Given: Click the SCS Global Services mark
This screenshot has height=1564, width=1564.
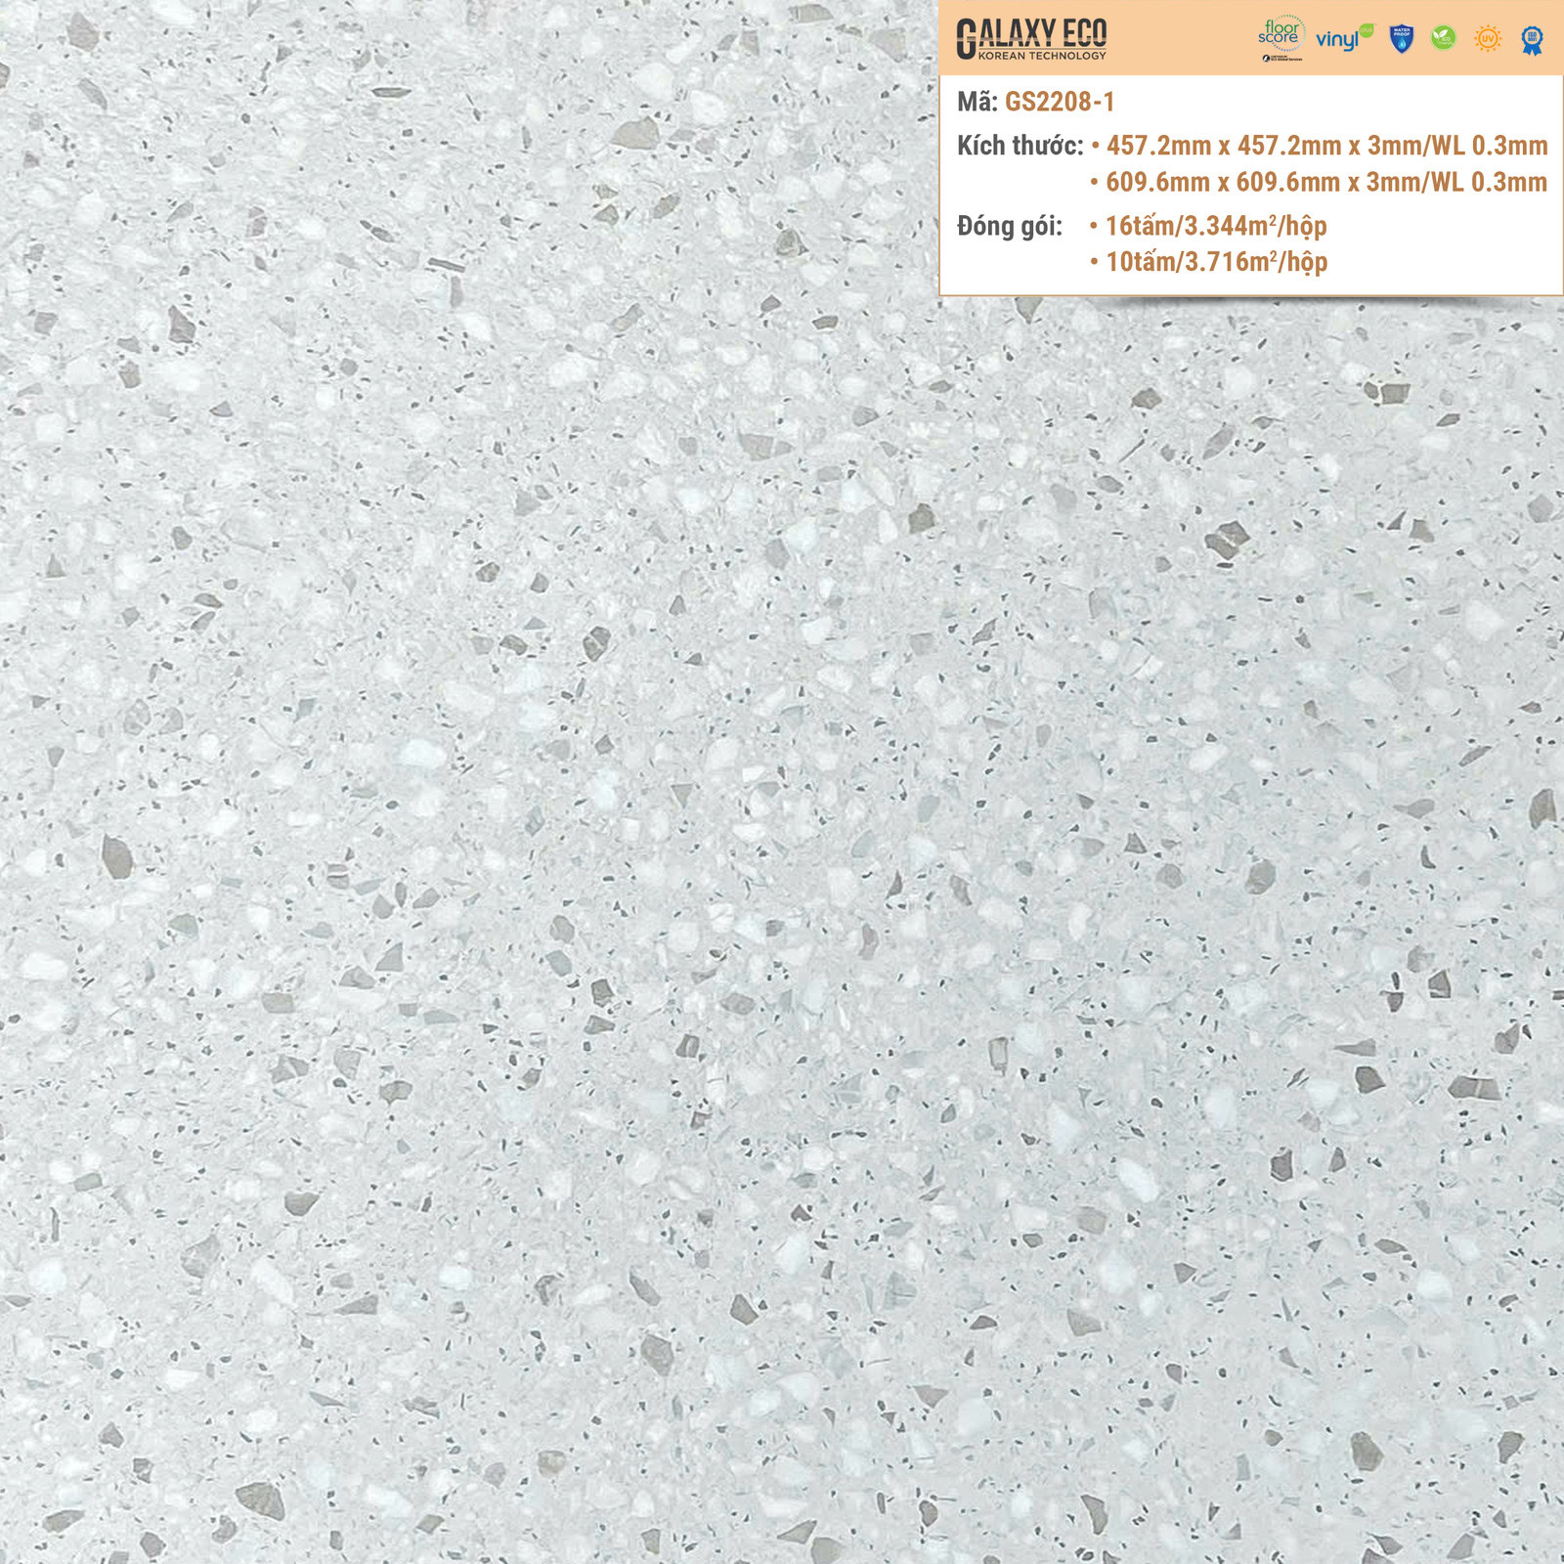Looking at the screenshot, I should [1282, 59].
